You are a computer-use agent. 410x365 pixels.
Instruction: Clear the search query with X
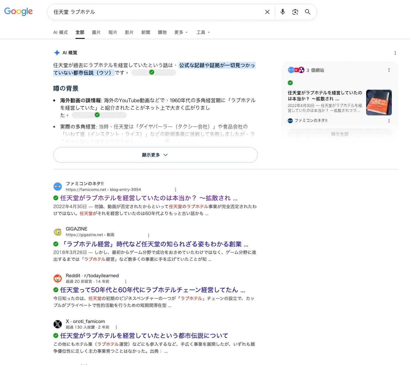click(267, 12)
